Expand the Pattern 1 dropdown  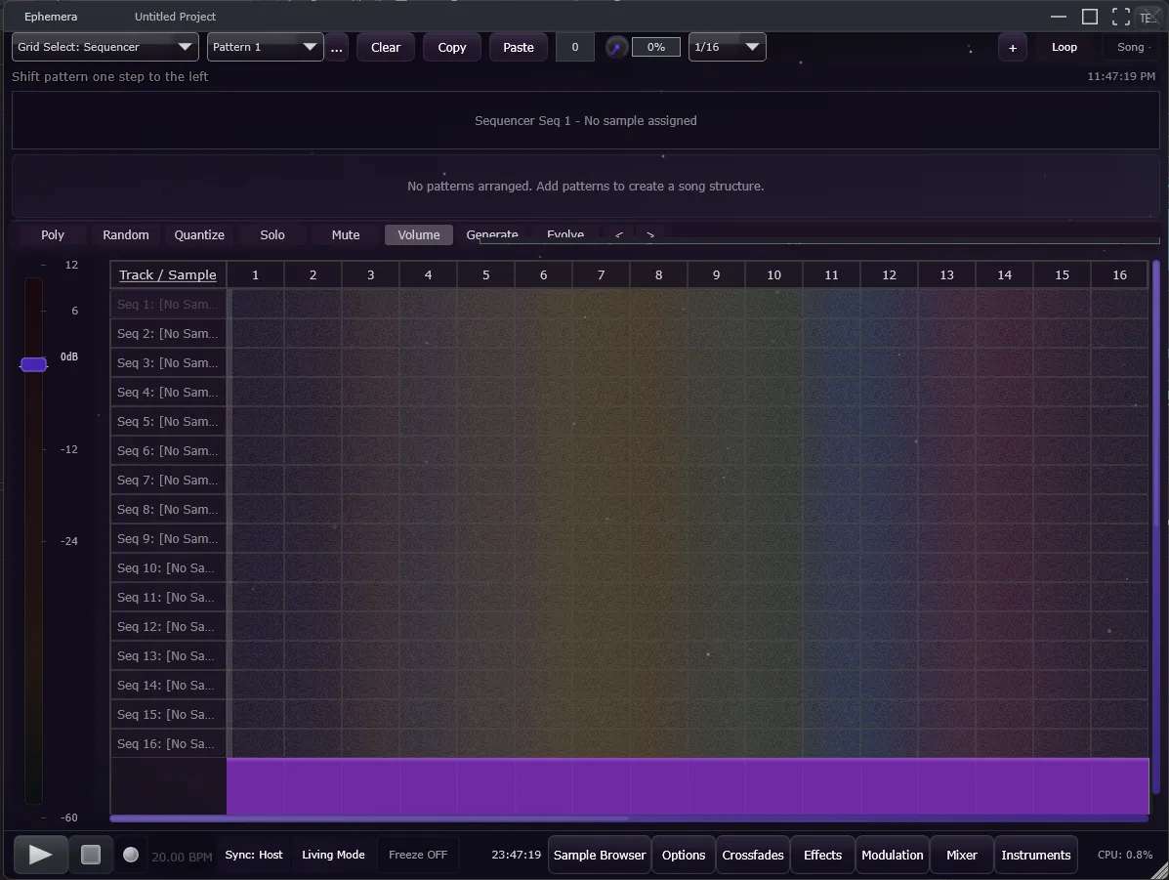(265, 47)
